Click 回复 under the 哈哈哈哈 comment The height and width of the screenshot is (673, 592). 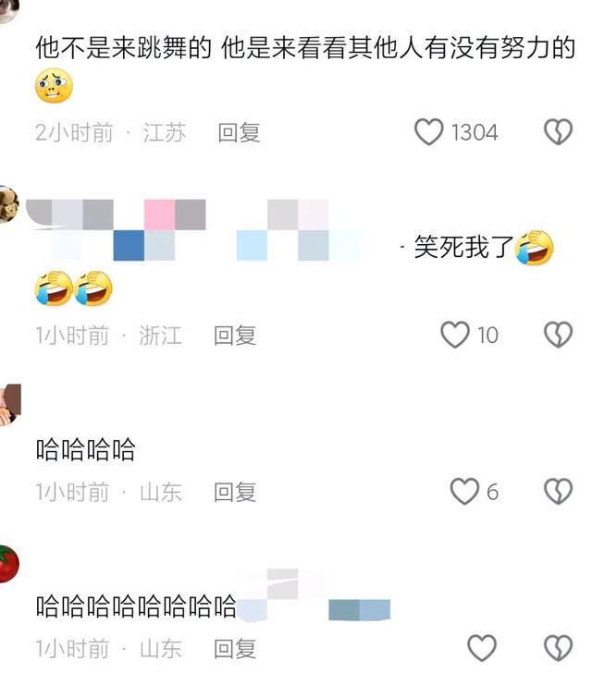click(x=235, y=492)
